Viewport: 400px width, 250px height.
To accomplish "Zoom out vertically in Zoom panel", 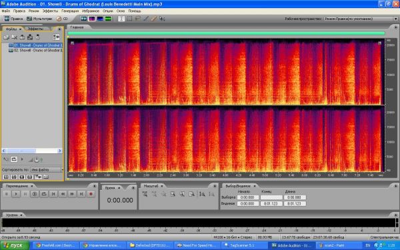I will tap(211, 195).
